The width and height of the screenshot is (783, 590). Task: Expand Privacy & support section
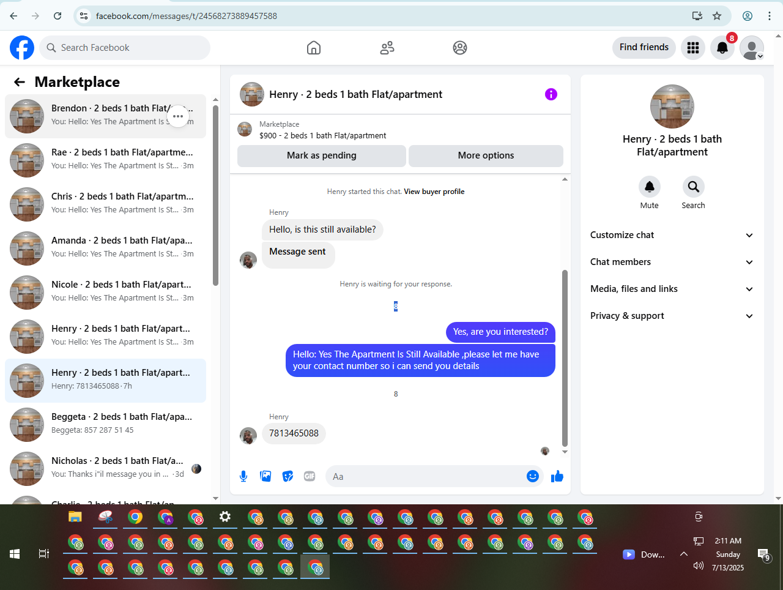[672, 316]
